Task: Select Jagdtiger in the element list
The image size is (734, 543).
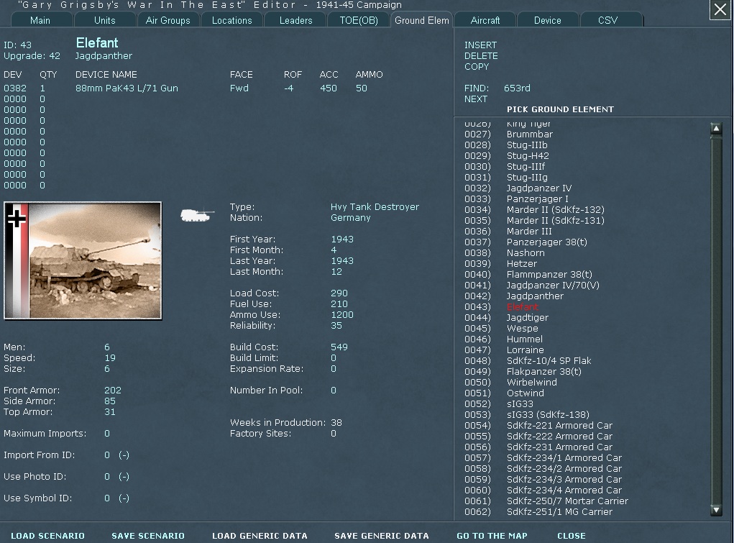Action: pyautogui.click(x=528, y=318)
